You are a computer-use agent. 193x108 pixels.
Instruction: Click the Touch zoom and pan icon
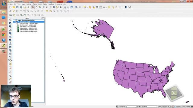33,7
